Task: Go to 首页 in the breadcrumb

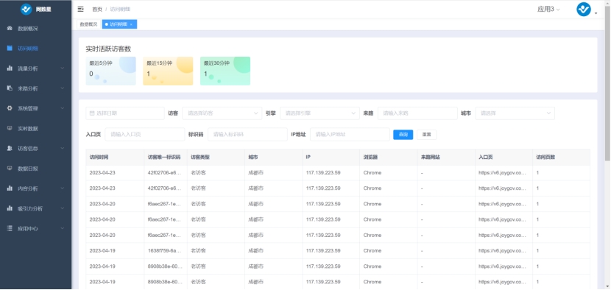Action: pyautogui.click(x=97, y=9)
